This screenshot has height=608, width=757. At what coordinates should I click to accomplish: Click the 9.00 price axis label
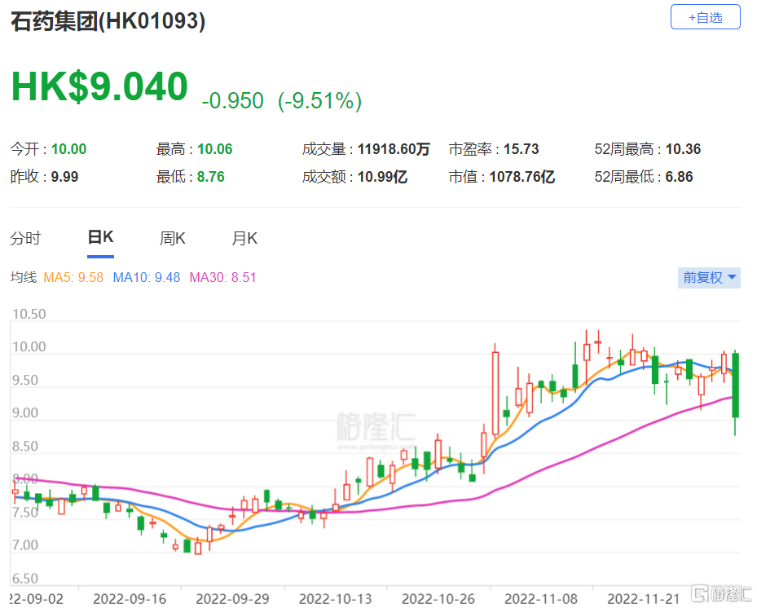coord(25,413)
